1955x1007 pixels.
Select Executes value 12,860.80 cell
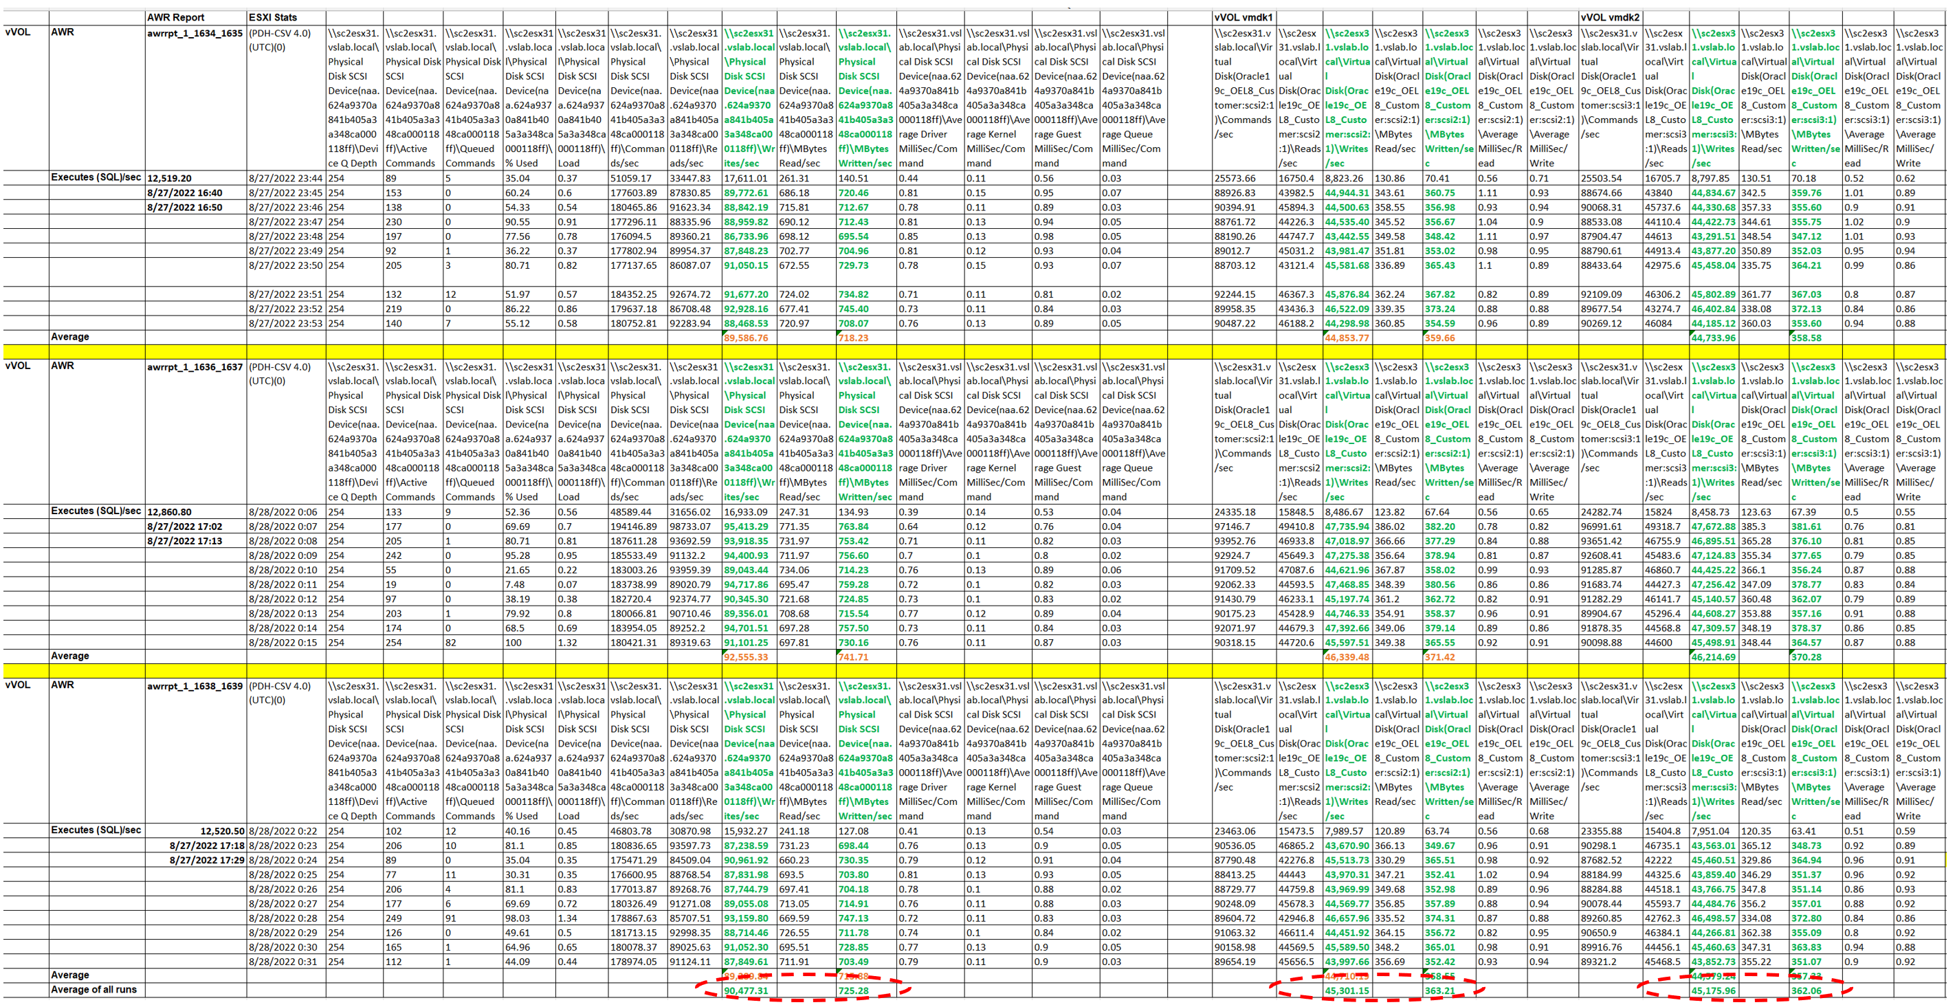pos(169,512)
